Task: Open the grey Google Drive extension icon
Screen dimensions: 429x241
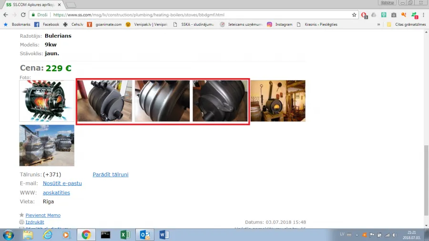Action: coord(374,15)
